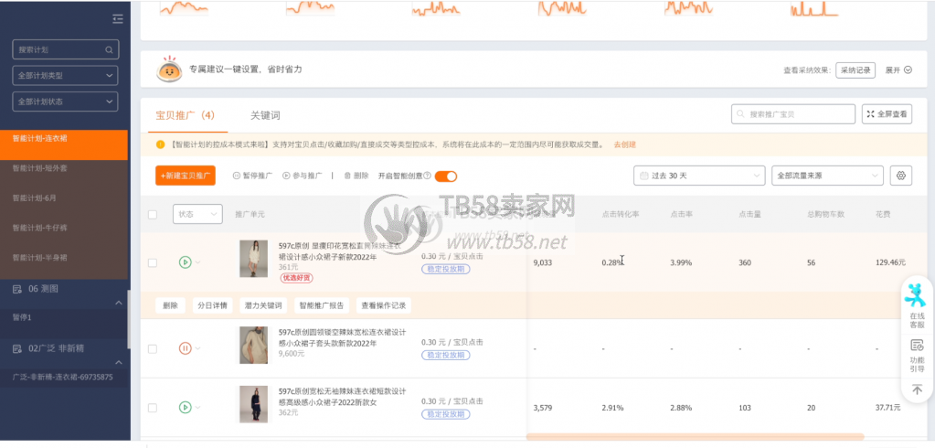Select 智能计划-牛仔裤 plan
This screenshot has width=935, height=448.
64,228
